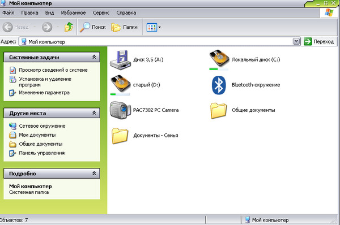The height and width of the screenshot is (225, 340).
Task: Open the forward history dropdown arrow
Action: (x=58, y=27)
